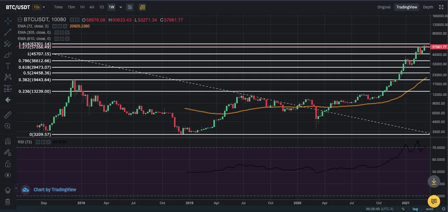Viewport: 448px width, 212px height.
Task: Toggle hide all drawing tools
Action: (x=8, y=175)
